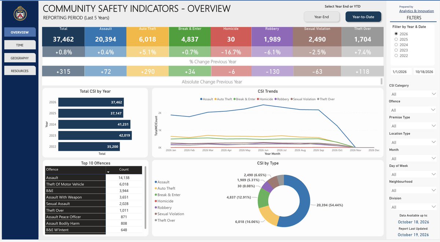Image resolution: width=440 pixels, height=242 pixels.
Task: Click the 2022 bar showing 35,200
Action: click(89, 146)
